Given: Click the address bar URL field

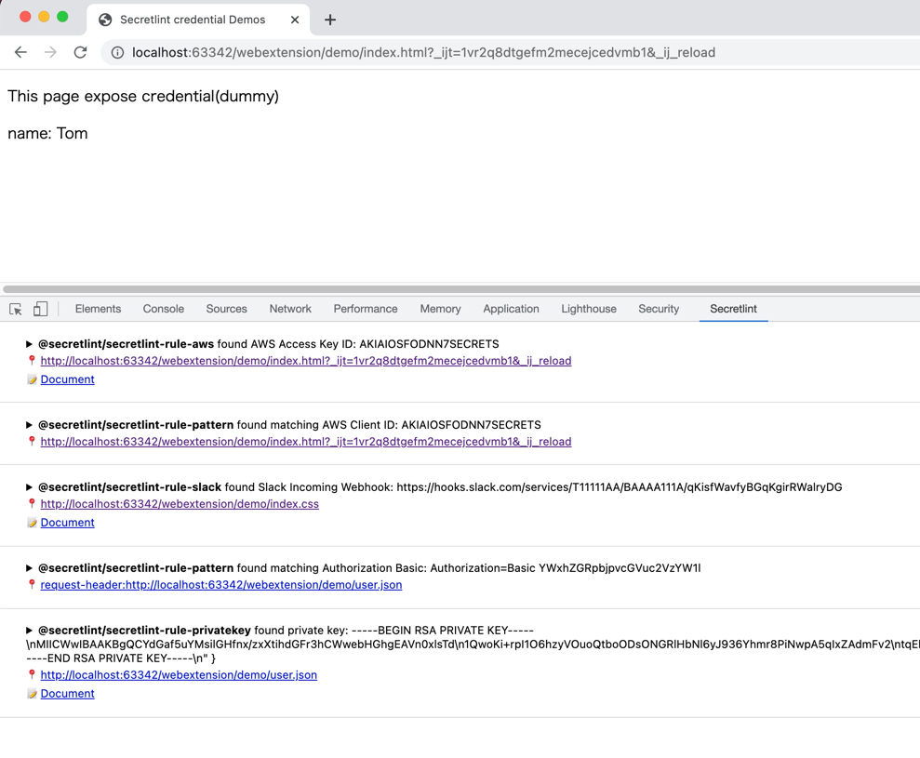Looking at the screenshot, I should 511,53.
